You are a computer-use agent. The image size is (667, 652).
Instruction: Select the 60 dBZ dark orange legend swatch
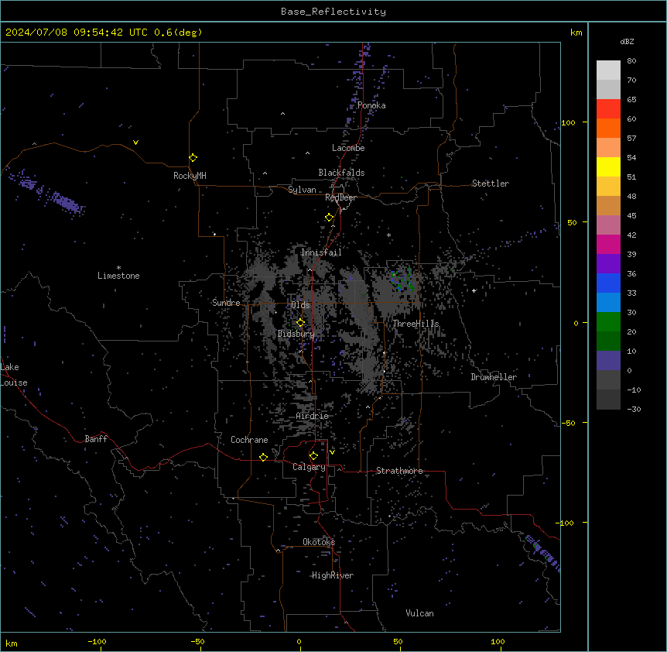pyautogui.click(x=608, y=128)
